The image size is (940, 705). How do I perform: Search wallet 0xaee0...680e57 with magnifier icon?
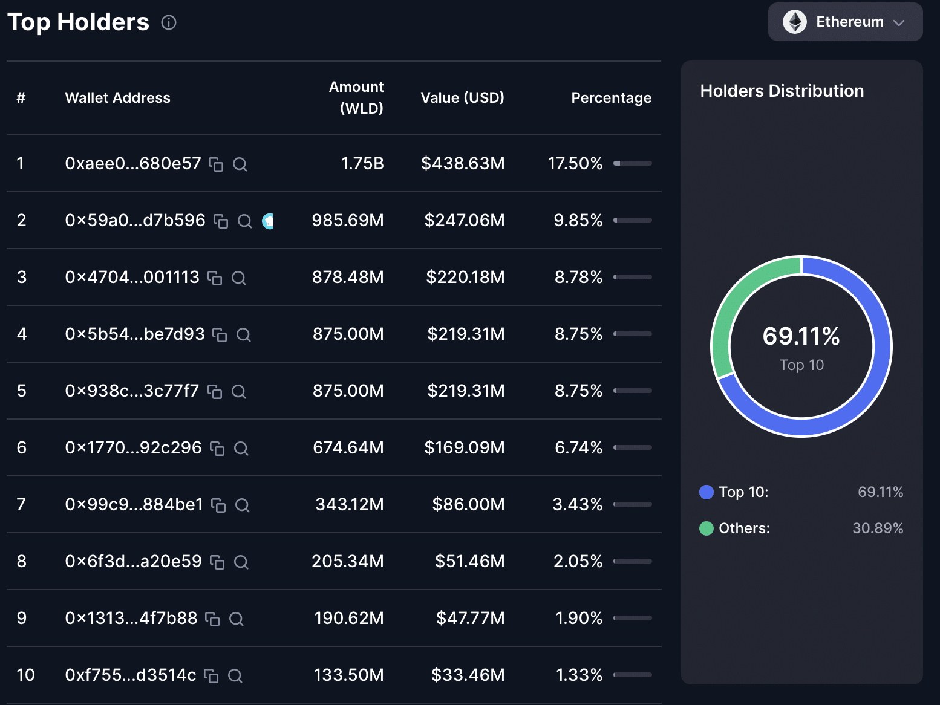(x=240, y=164)
